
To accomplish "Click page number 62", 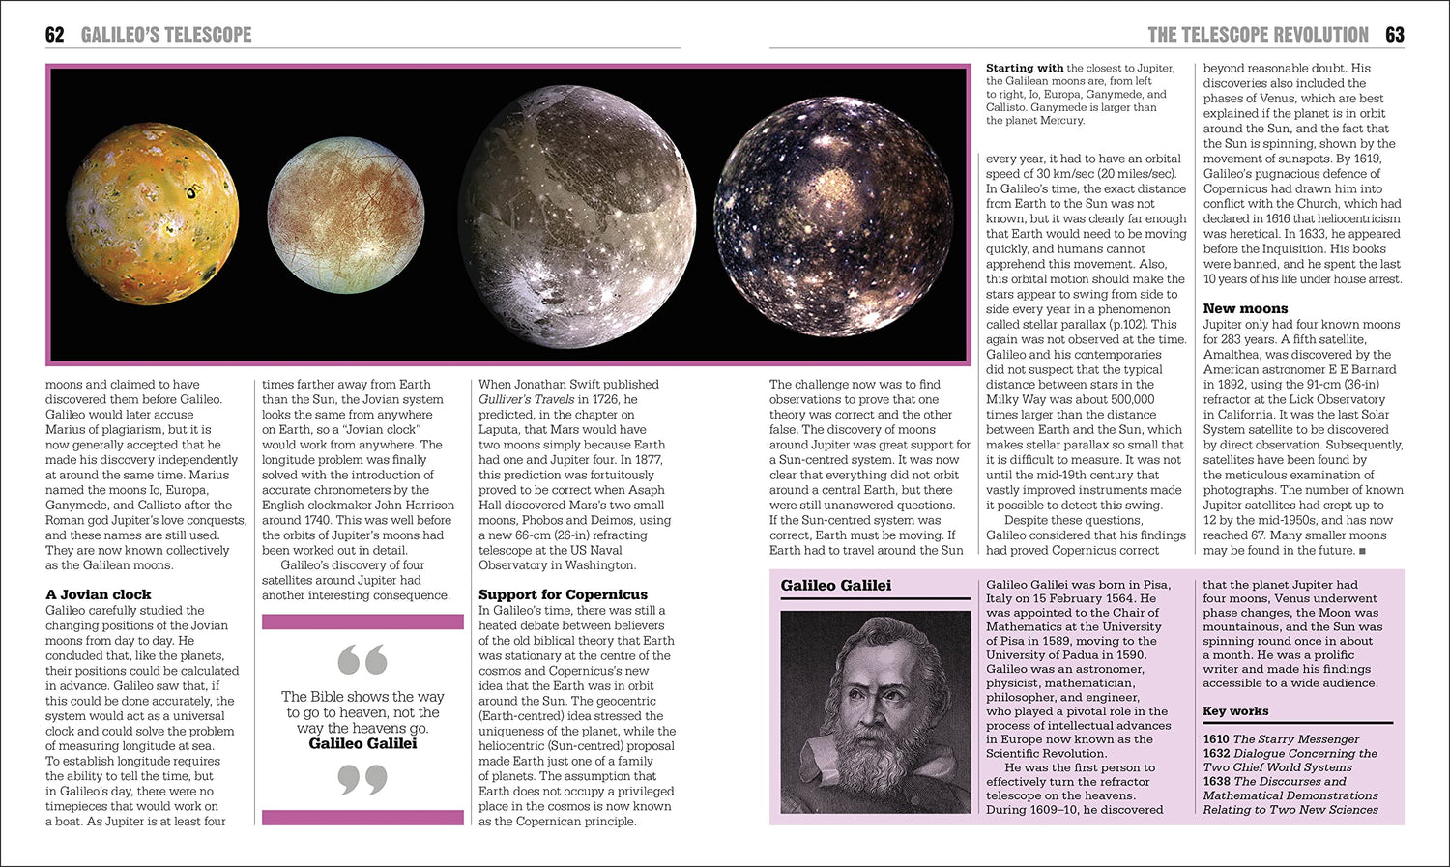I will coord(54,35).
